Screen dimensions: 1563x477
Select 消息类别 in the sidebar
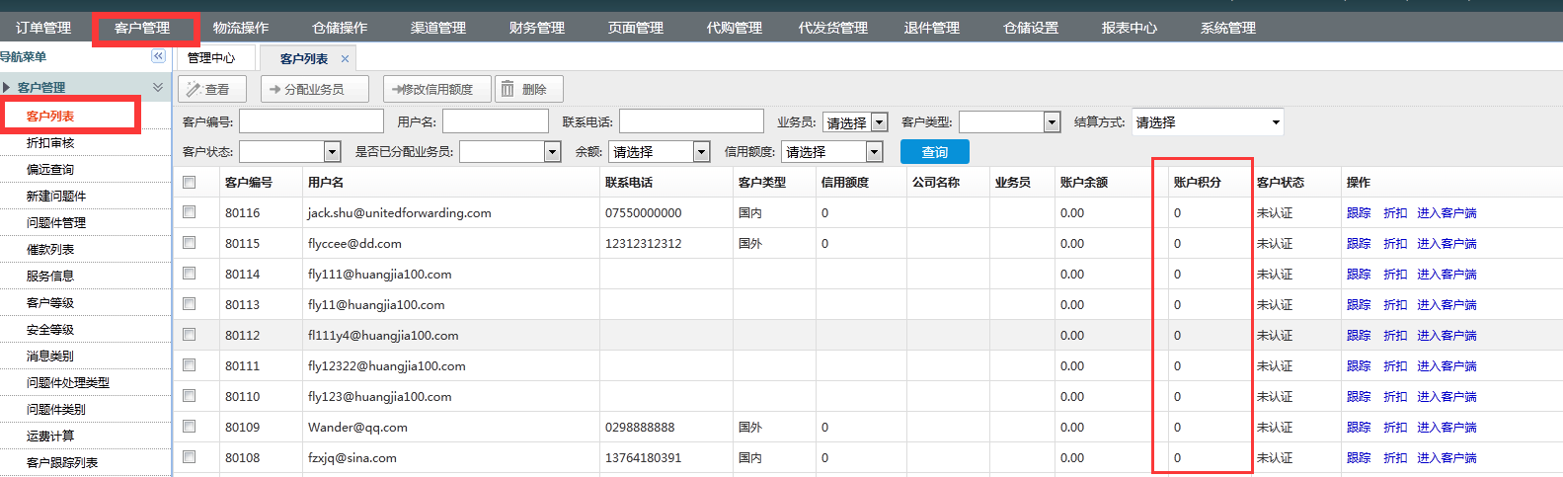tap(50, 357)
